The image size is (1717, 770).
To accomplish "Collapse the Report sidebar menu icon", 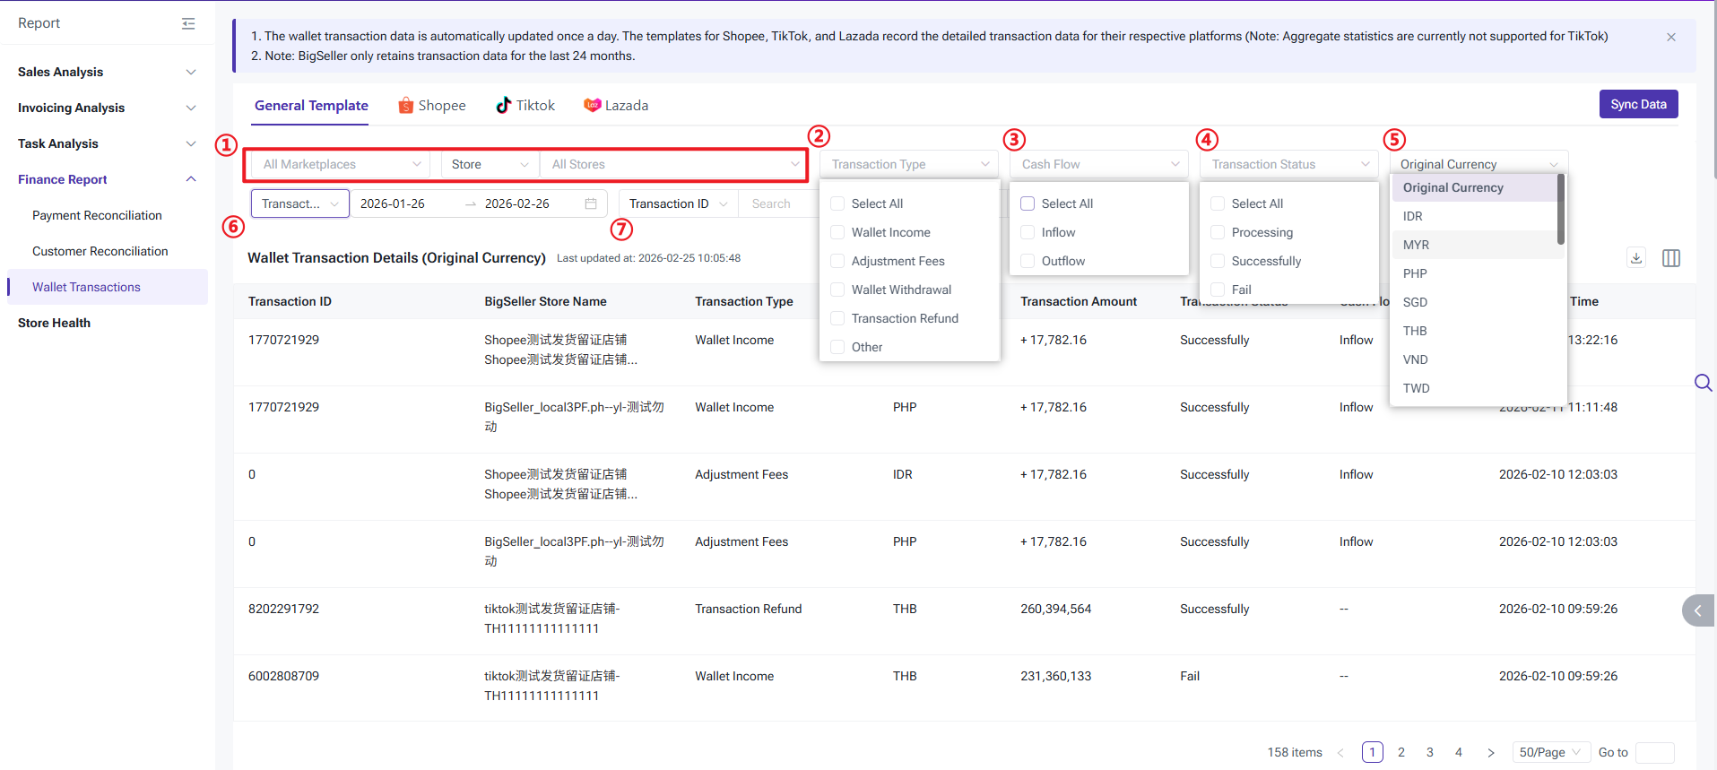I will coord(188,23).
